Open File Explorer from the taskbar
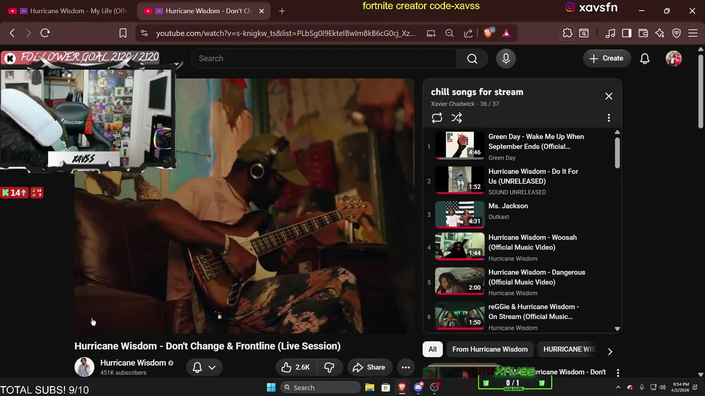The width and height of the screenshot is (705, 396). pos(369,387)
